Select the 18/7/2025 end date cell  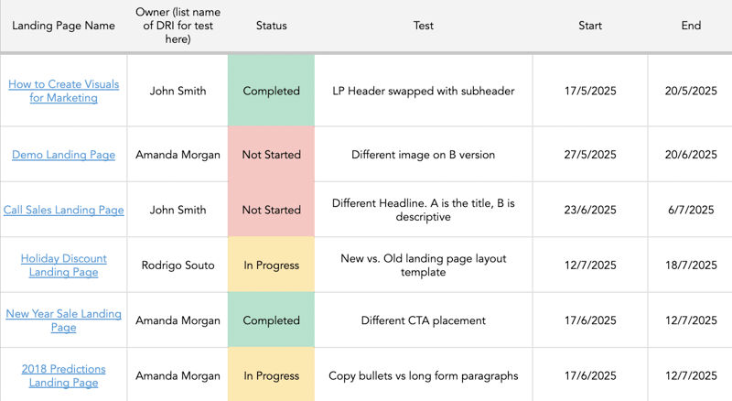coord(691,266)
